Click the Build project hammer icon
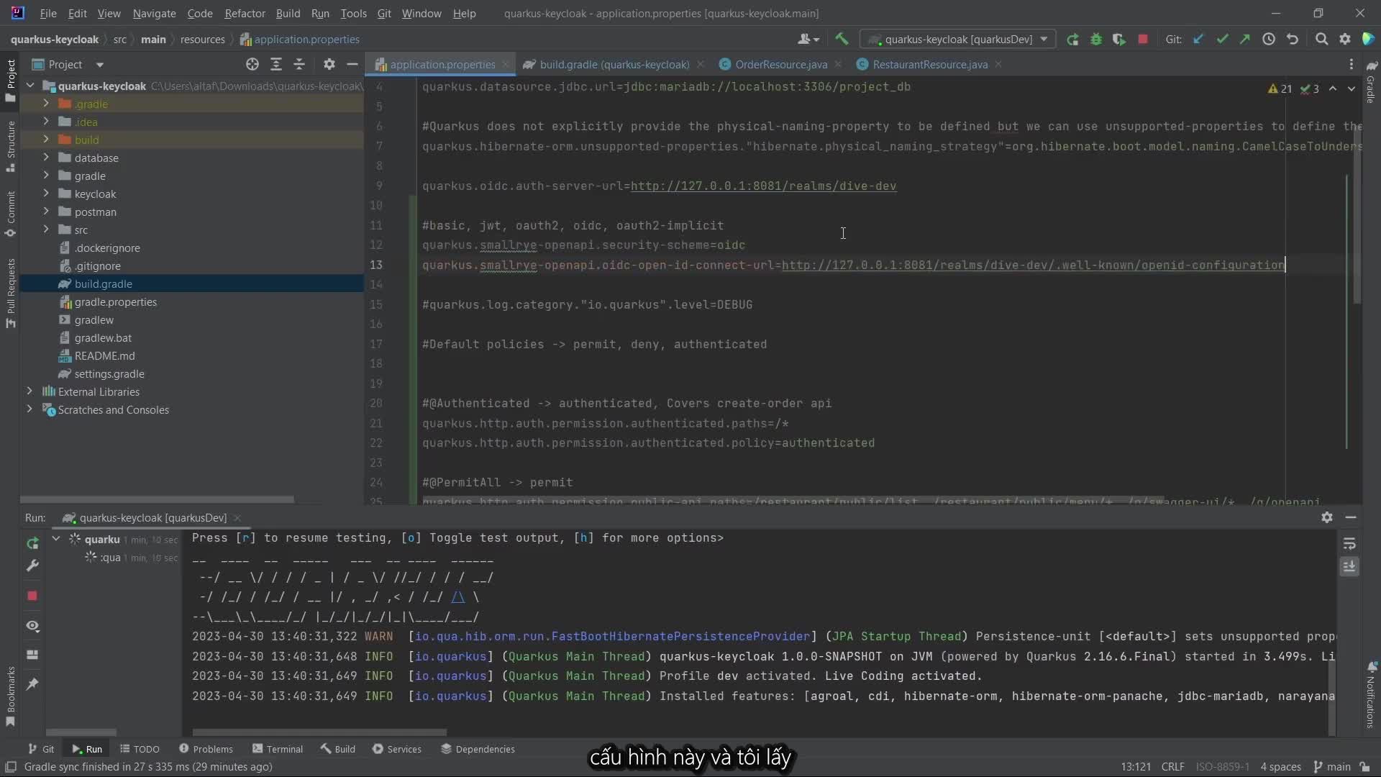Screen dimensions: 1381x777 point(842,39)
